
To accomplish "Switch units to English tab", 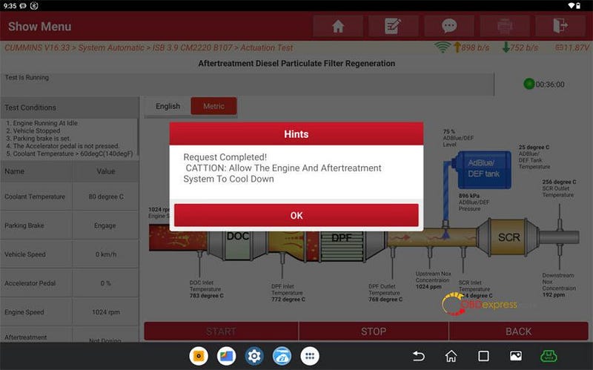I will [x=168, y=106].
